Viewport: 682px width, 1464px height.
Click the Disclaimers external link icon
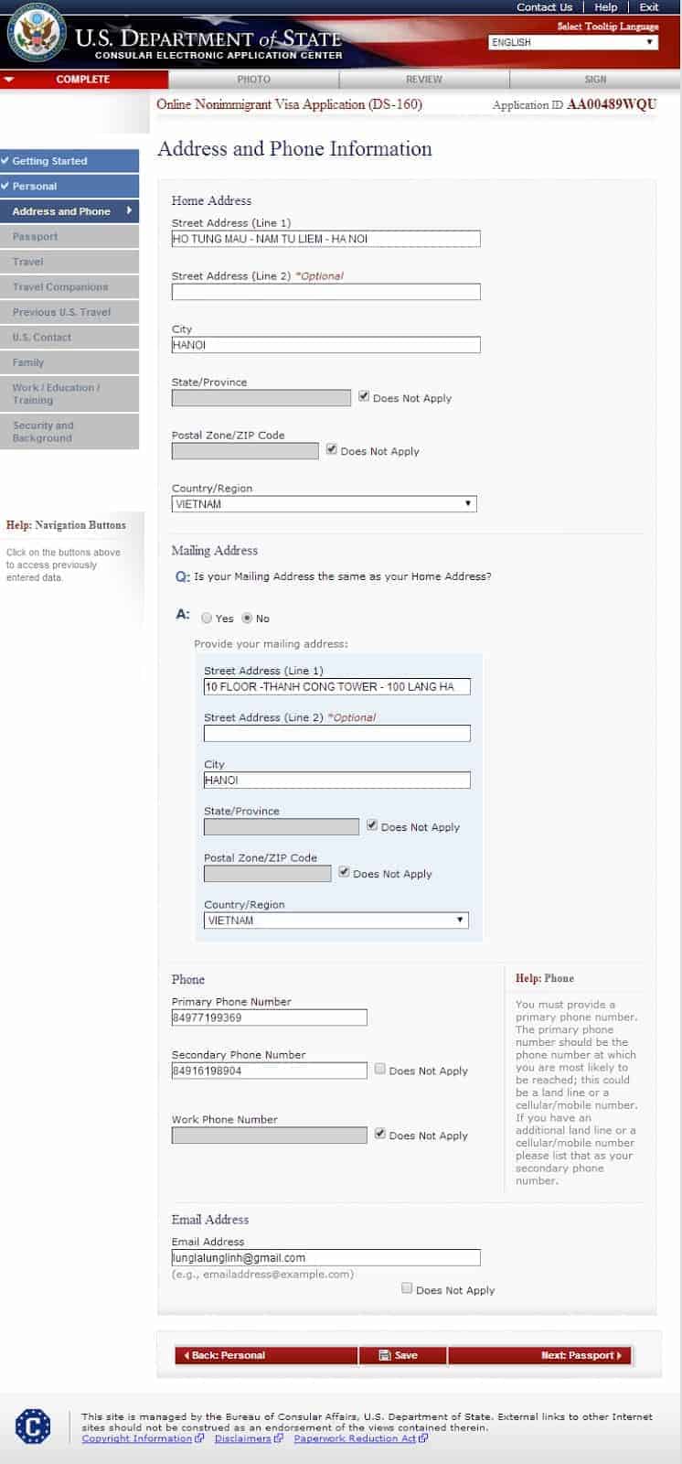point(279,1438)
